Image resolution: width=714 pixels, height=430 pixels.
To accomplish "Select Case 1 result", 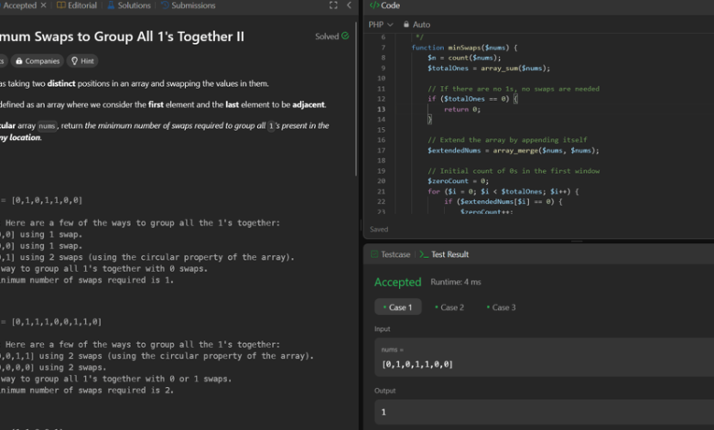I will pyautogui.click(x=398, y=307).
